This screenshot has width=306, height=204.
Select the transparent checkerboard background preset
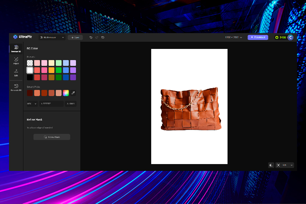(30, 63)
